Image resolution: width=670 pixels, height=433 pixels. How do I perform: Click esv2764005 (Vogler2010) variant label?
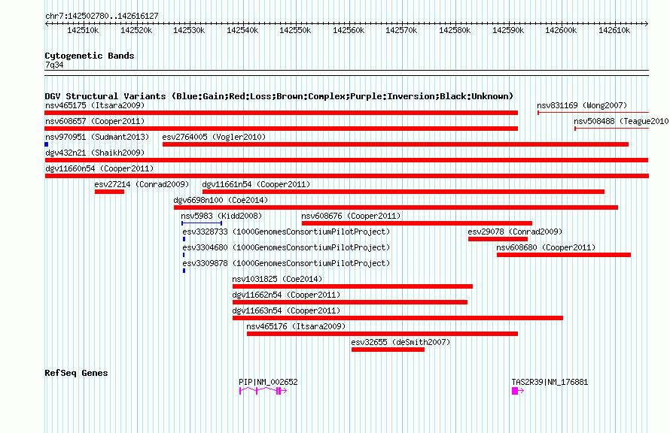214,137
